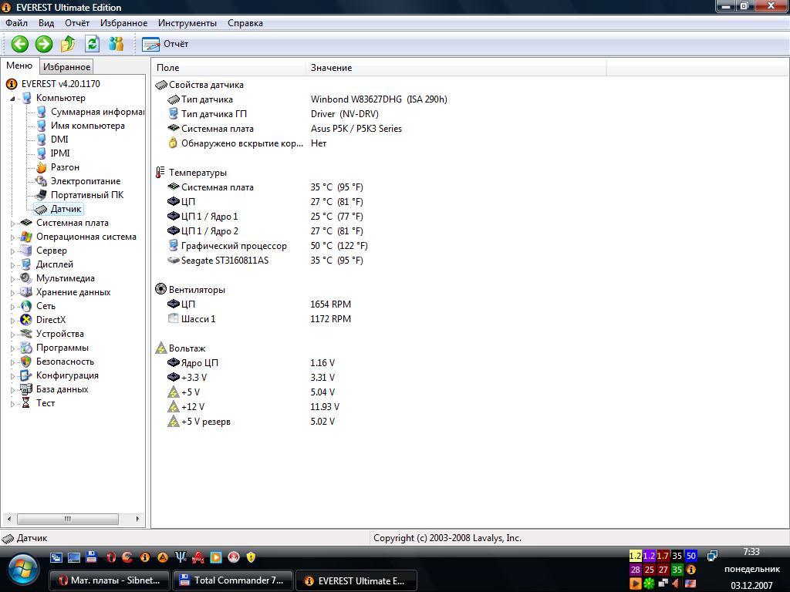Switch to Мат. платы - Sibnet taskbar button

[x=110, y=580]
